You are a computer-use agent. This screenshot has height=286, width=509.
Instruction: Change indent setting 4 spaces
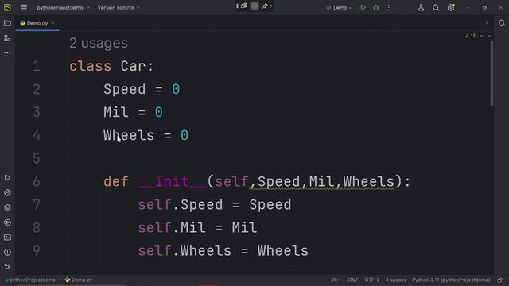click(396, 280)
